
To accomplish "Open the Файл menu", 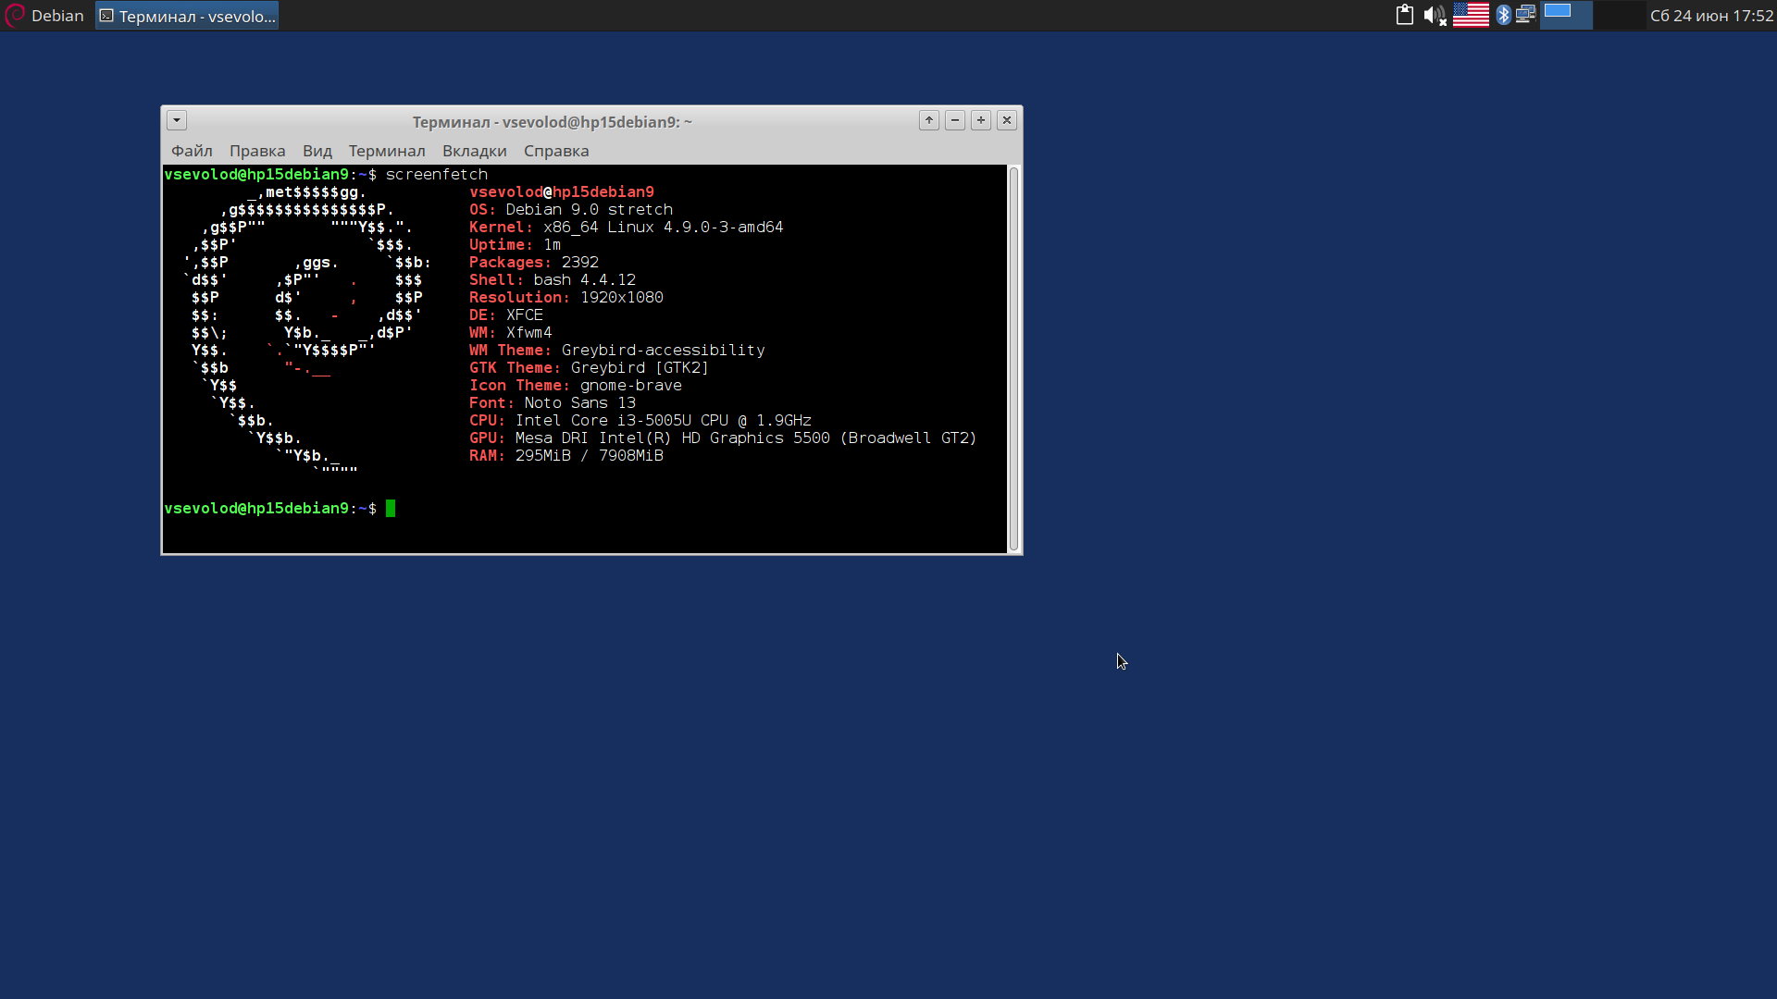I will coord(192,151).
